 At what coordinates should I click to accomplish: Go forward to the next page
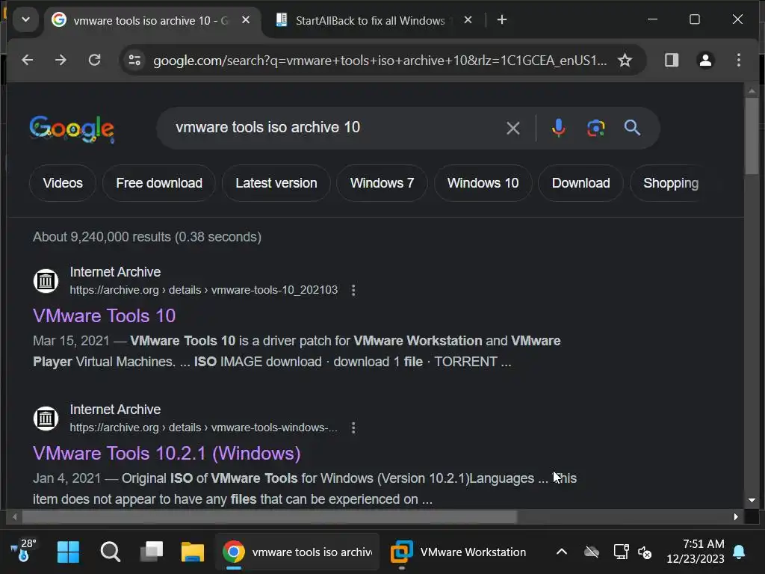[61, 60]
